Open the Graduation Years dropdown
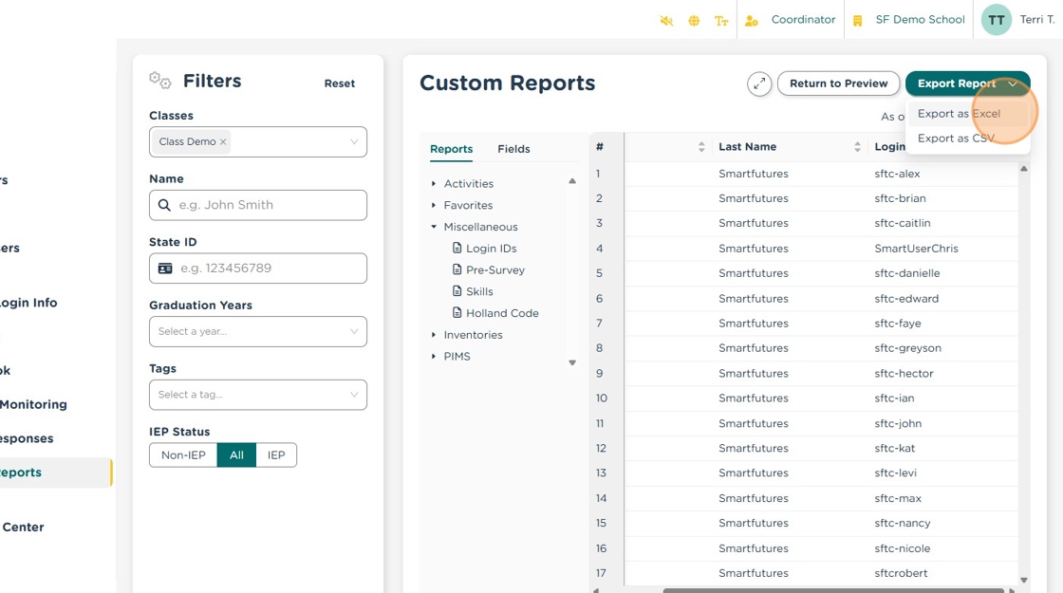 (x=257, y=331)
